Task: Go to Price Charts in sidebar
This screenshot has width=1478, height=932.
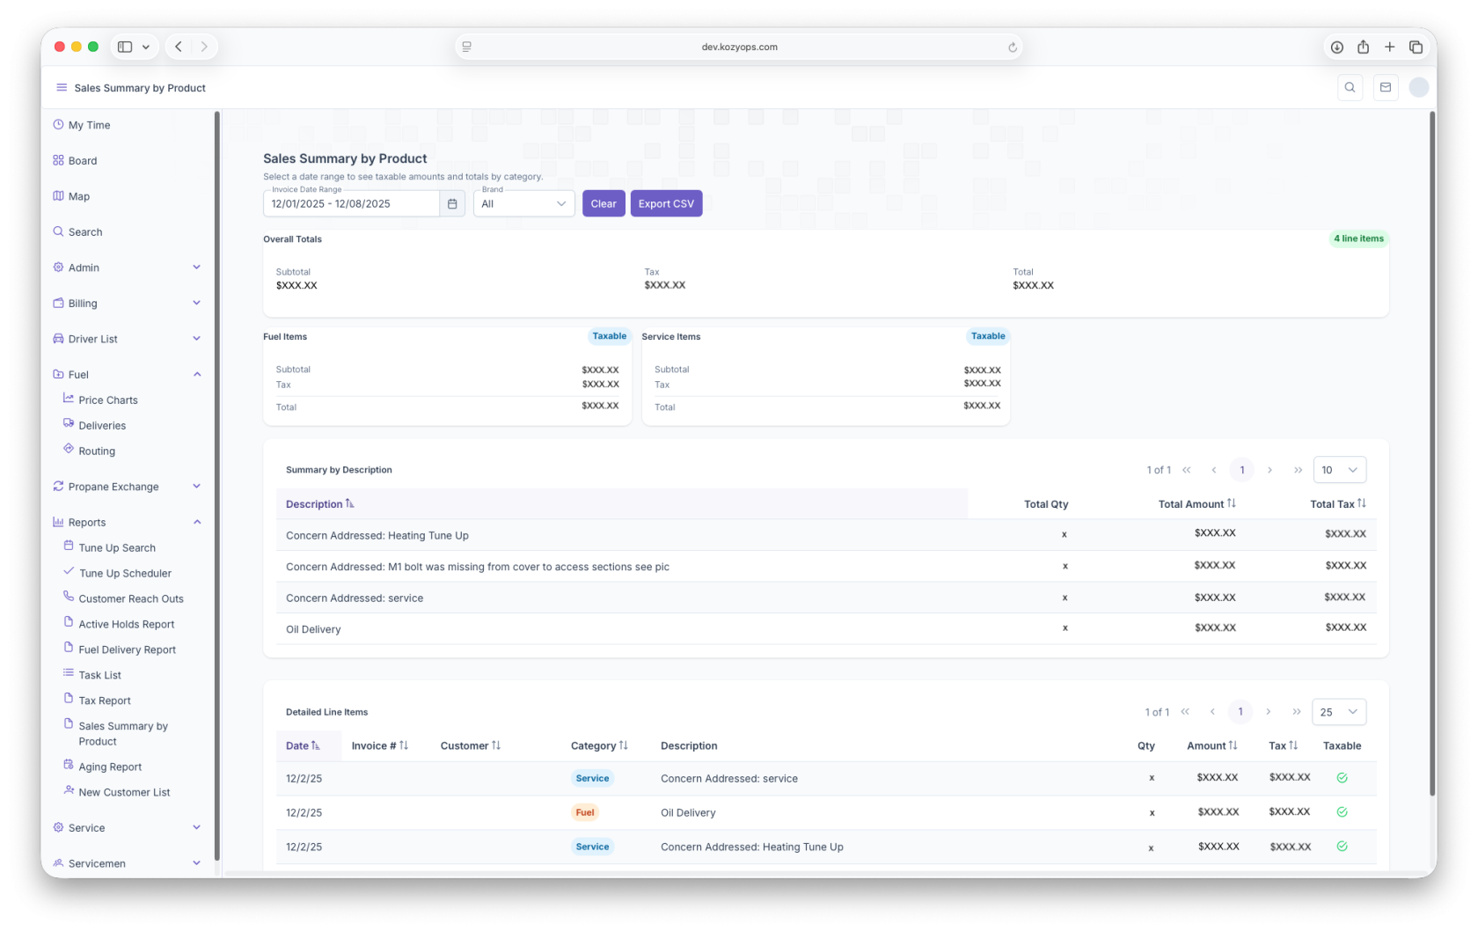Action: [108, 400]
